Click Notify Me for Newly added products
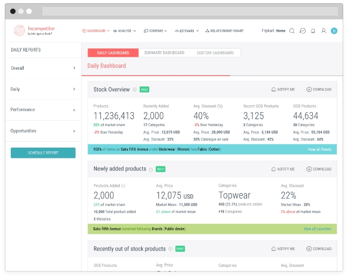This screenshot has height=278, width=348. (x=283, y=169)
